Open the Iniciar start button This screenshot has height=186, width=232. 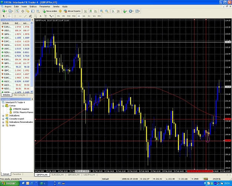(10, 183)
